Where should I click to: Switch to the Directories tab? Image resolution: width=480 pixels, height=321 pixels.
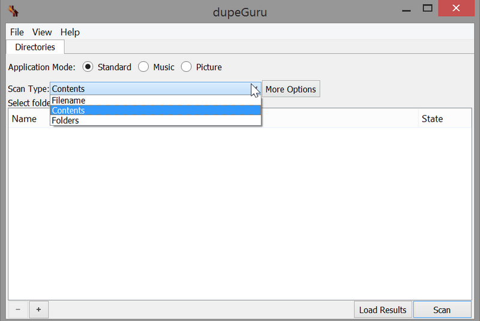pos(35,47)
